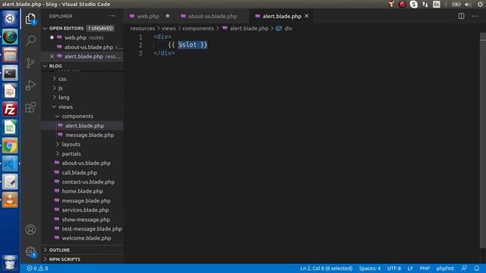Split the editor to the right
486x273 pixels.
point(461,16)
